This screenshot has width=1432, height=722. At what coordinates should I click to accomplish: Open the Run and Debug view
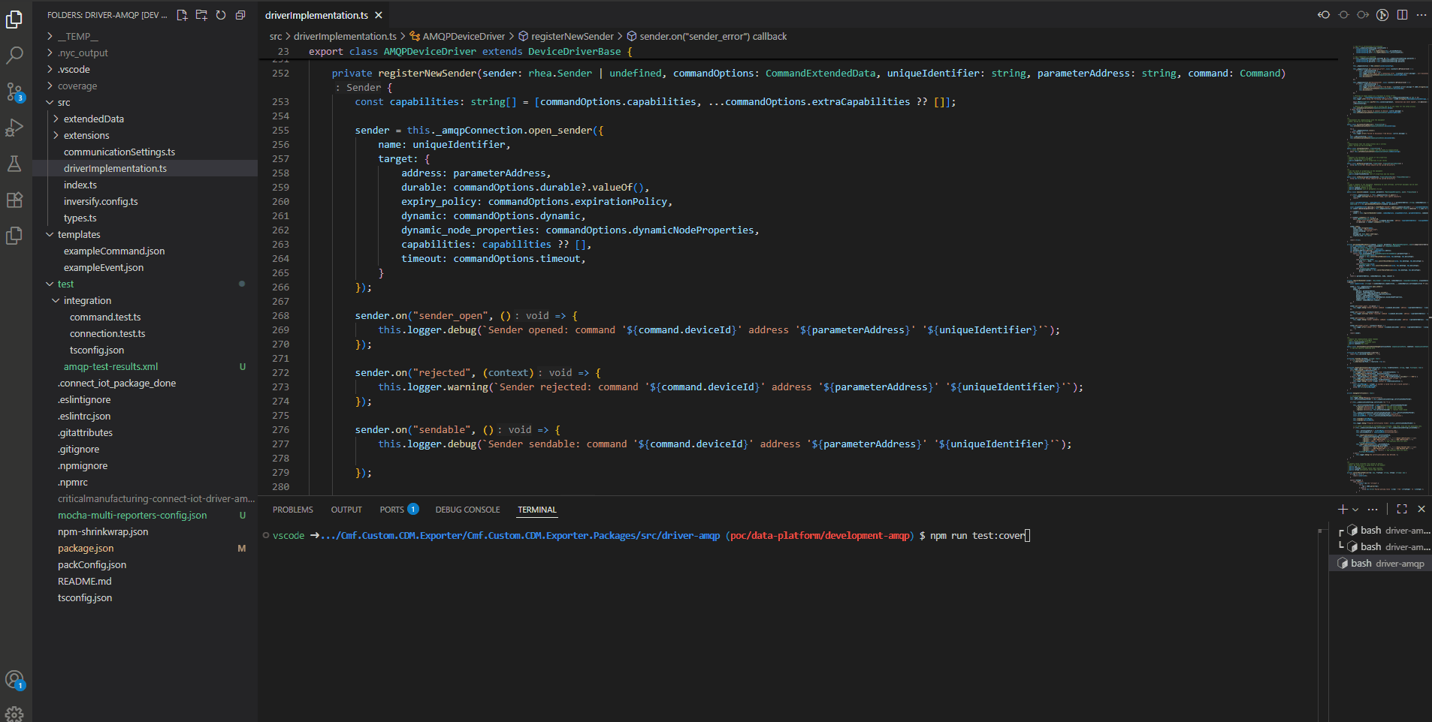coord(14,128)
